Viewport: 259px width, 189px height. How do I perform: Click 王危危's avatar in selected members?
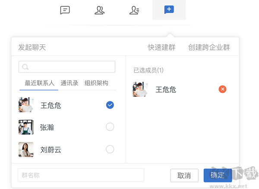[140, 89]
